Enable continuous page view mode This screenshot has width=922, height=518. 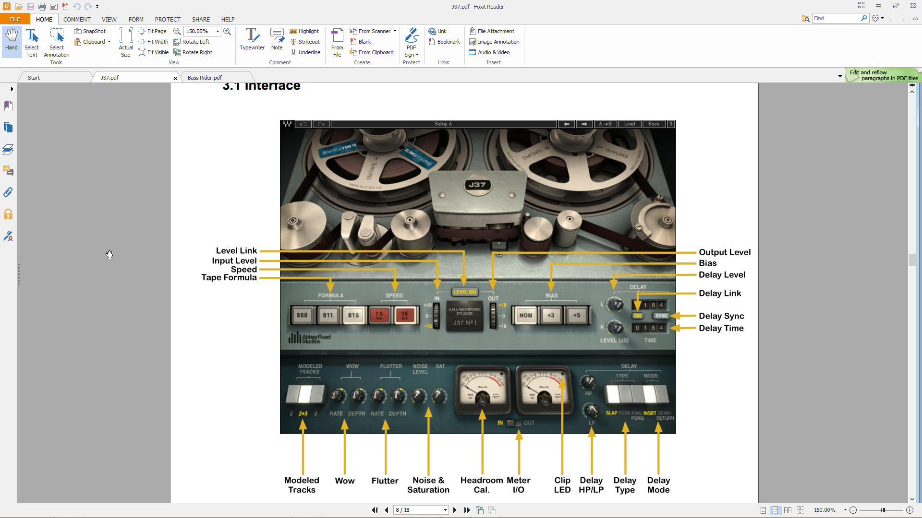pyautogui.click(x=776, y=510)
